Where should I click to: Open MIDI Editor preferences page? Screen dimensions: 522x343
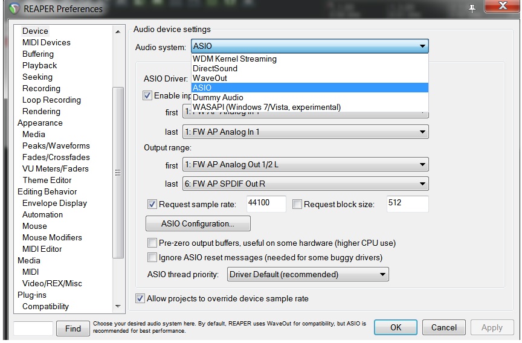(42, 249)
